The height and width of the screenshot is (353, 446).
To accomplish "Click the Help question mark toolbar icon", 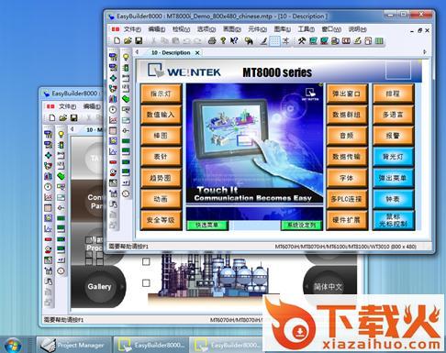I will (223, 40).
